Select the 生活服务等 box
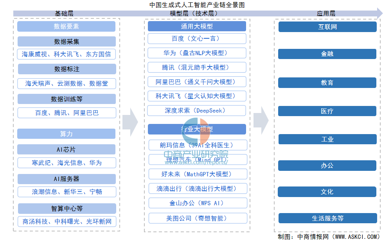The image size is (392, 242). pyautogui.click(x=327, y=218)
